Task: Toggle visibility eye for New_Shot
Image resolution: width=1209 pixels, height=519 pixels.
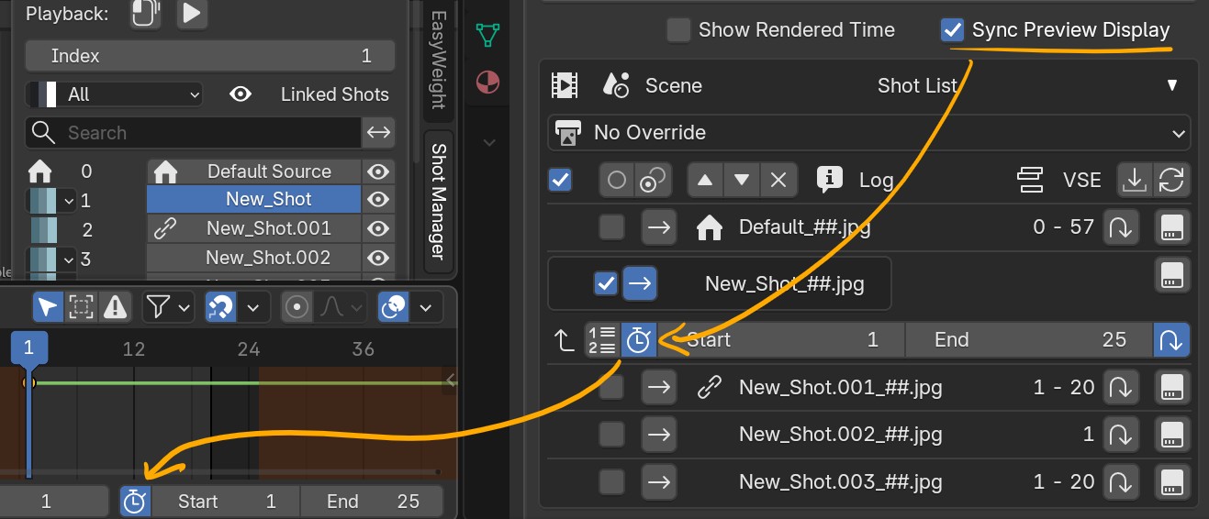Action: (x=378, y=199)
